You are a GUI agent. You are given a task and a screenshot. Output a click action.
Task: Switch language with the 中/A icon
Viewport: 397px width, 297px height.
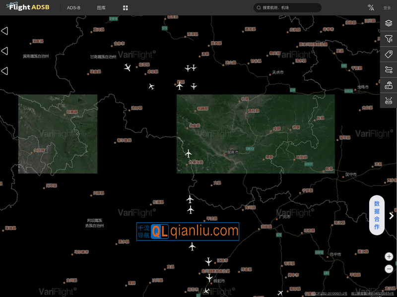[x=371, y=7]
